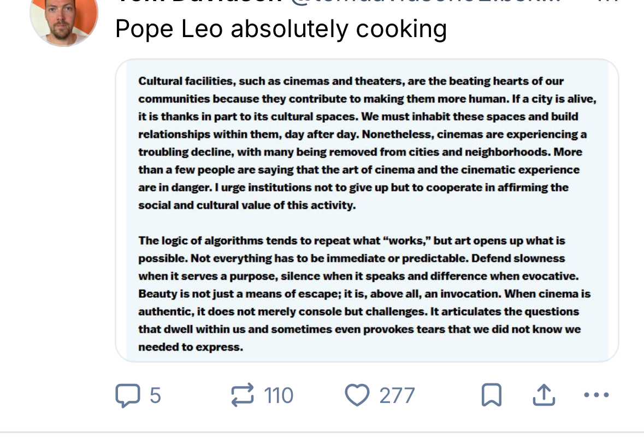Open the three-dot more options menu
The width and height of the screenshot is (644, 439).
[x=596, y=395]
